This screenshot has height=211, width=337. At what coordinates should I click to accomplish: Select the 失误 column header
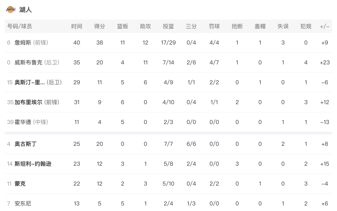(283, 26)
